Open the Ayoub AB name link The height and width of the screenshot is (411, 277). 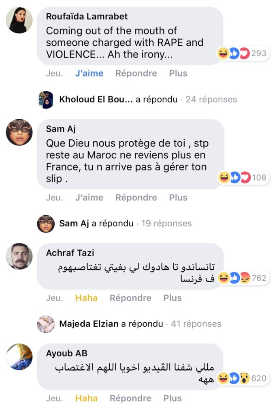pyautogui.click(x=67, y=354)
